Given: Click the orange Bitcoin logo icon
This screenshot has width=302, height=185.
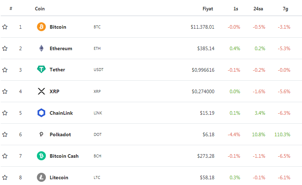Looking at the screenshot, I should tap(41, 27).
